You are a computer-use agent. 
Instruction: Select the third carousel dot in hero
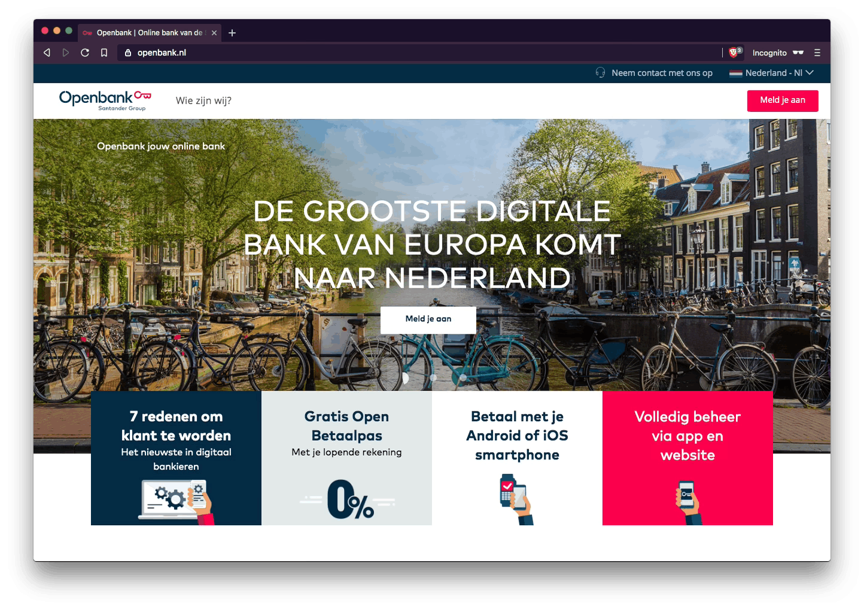pos(463,377)
